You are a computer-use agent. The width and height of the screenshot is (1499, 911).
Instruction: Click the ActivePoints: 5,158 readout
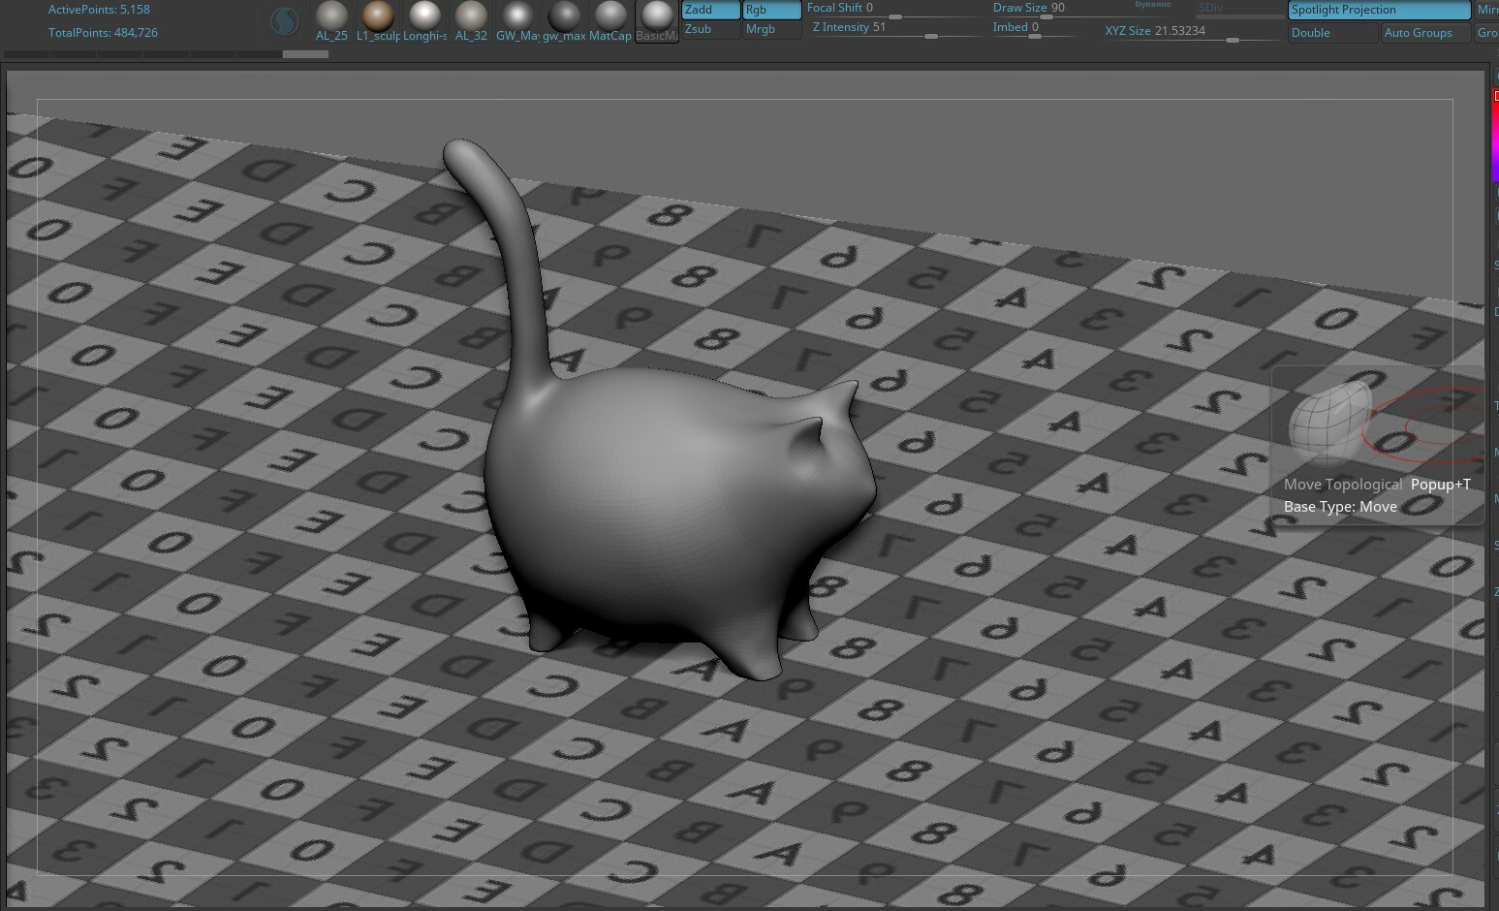99,10
